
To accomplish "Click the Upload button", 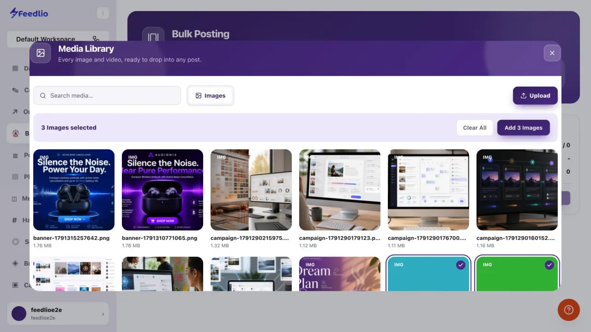I will (535, 95).
